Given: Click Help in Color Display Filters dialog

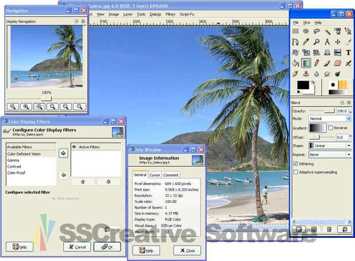Looking at the screenshot, I should [x=20, y=247].
